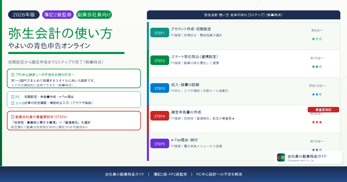
Task: Click text 設定漏れで副業分住民税が会社に通知
Action: click(49, 127)
